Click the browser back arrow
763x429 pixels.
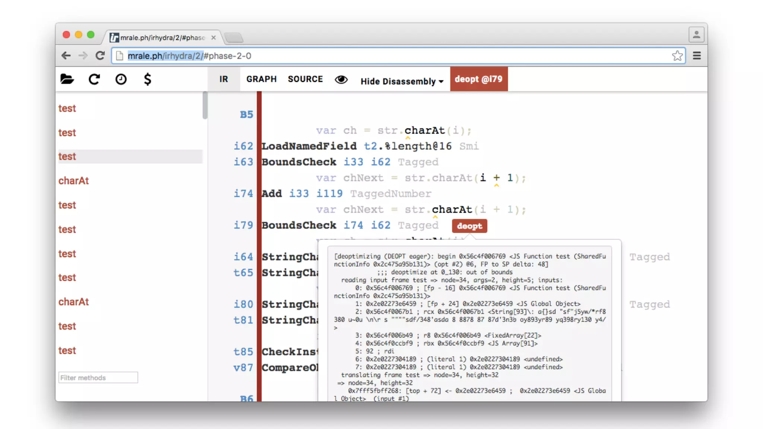[x=66, y=56]
